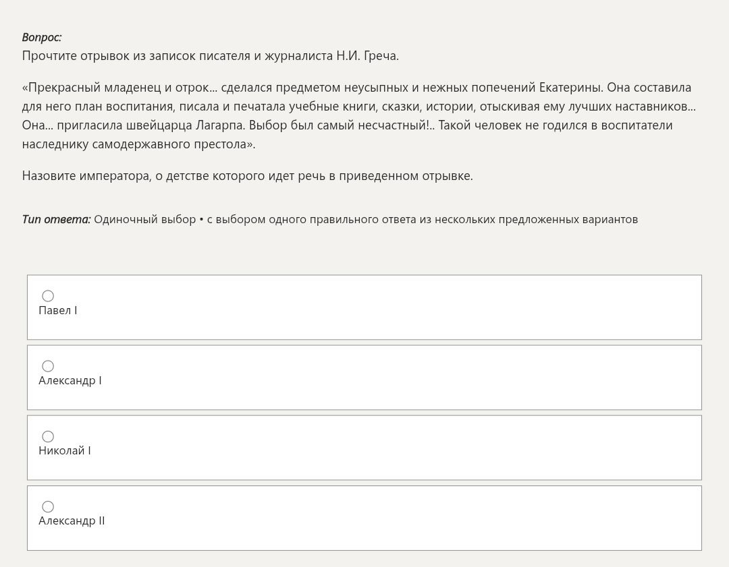
Task: Click the "Вопрос:" heading
Action: pyautogui.click(x=42, y=37)
